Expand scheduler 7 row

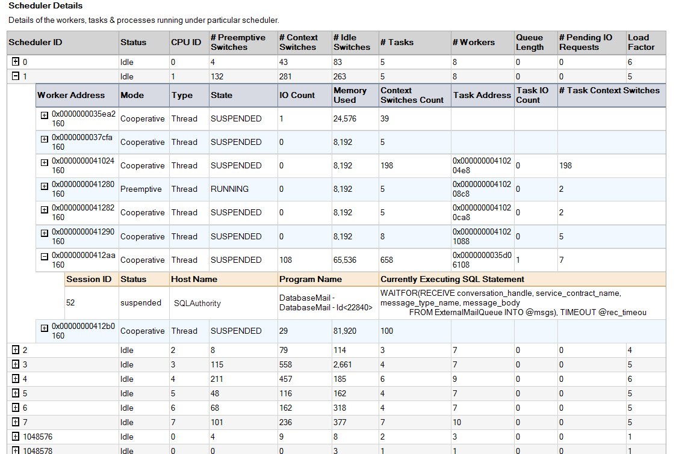[x=16, y=422]
